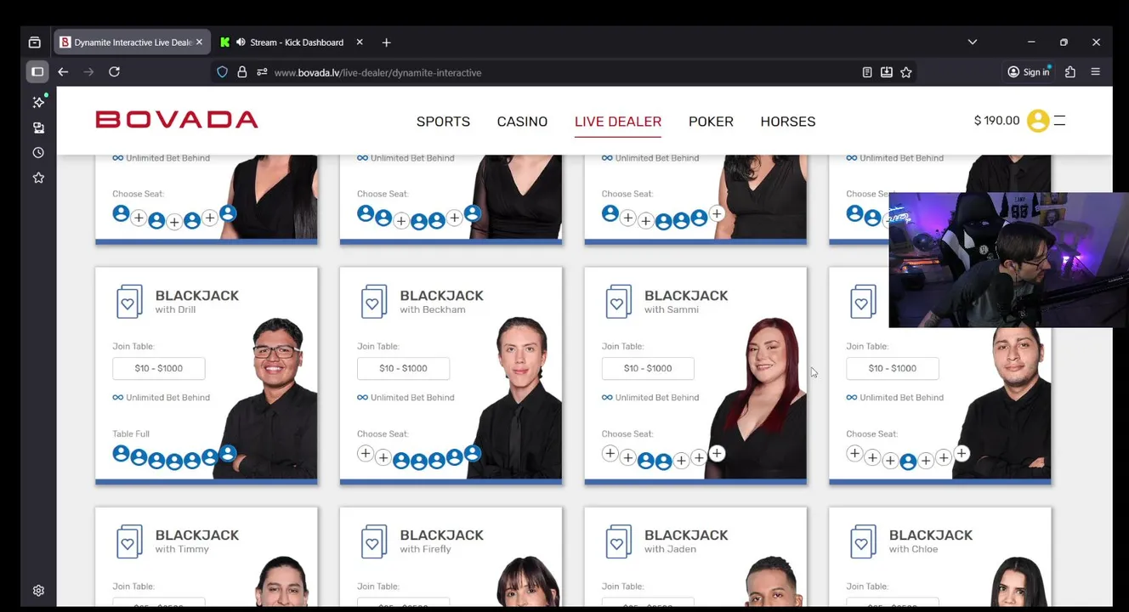Join Beckham's table $10 - $1000
The width and height of the screenshot is (1129, 612).
[x=403, y=368]
